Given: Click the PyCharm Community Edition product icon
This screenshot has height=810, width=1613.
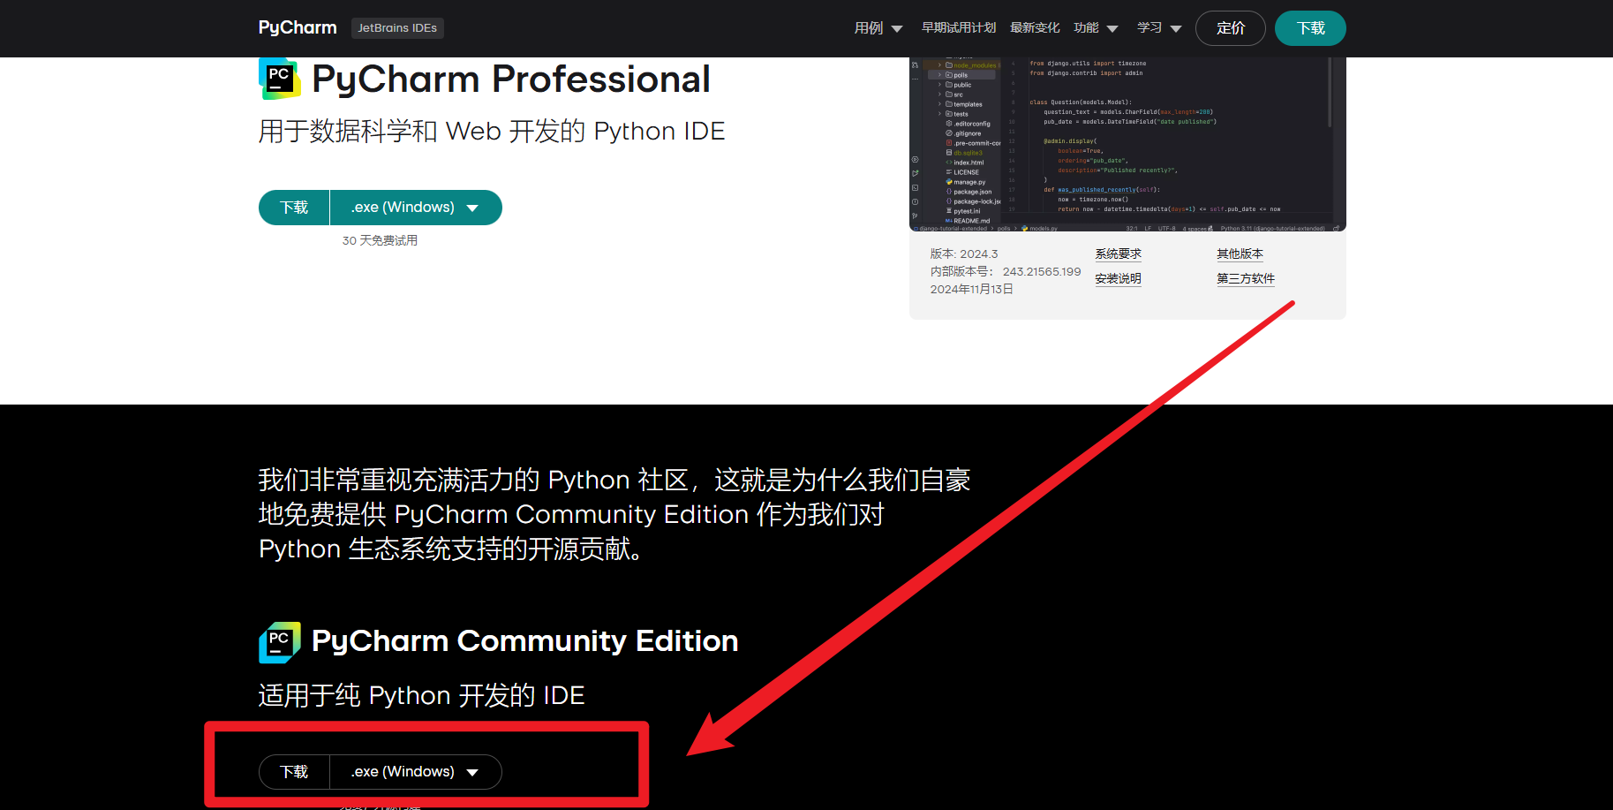Looking at the screenshot, I should click(280, 642).
